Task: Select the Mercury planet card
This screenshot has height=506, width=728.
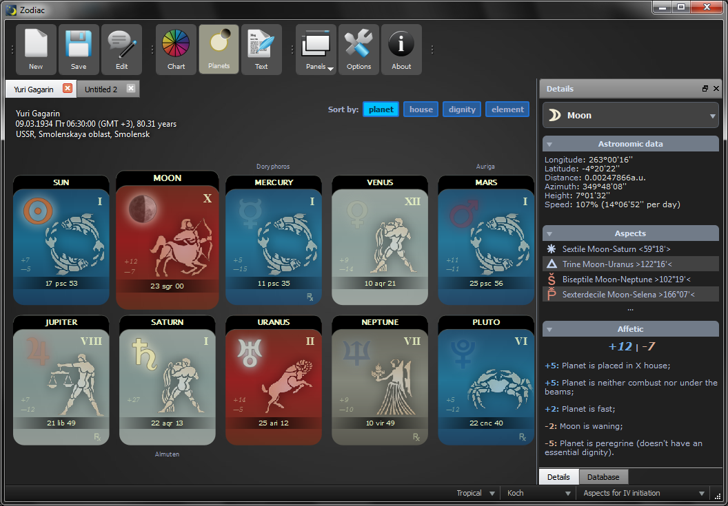Action: click(x=274, y=240)
